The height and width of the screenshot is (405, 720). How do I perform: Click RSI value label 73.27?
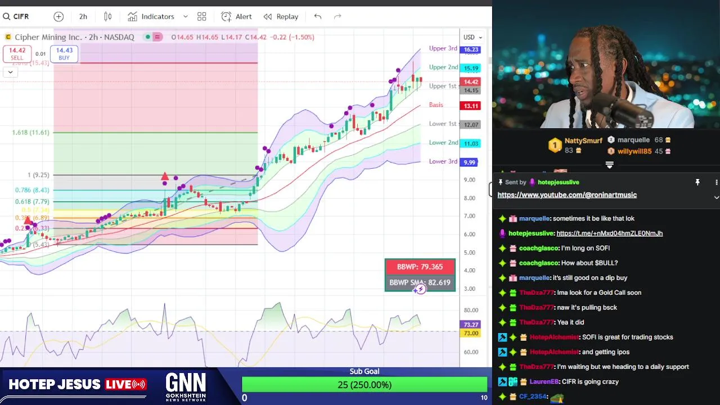point(470,325)
